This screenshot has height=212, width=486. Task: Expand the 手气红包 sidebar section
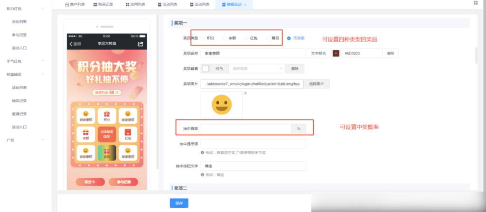coord(42,61)
